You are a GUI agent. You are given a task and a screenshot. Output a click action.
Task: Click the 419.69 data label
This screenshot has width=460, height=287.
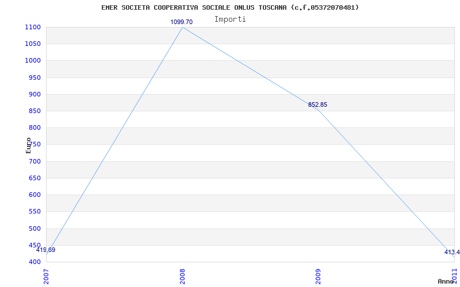[x=46, y=250]
